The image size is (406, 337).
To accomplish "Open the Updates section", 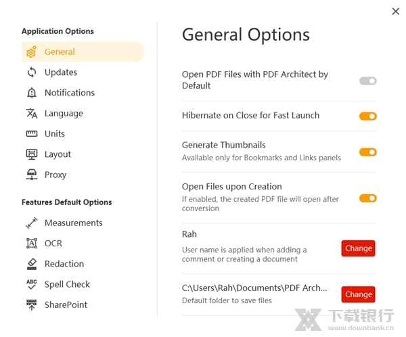I will click(61, 72).
